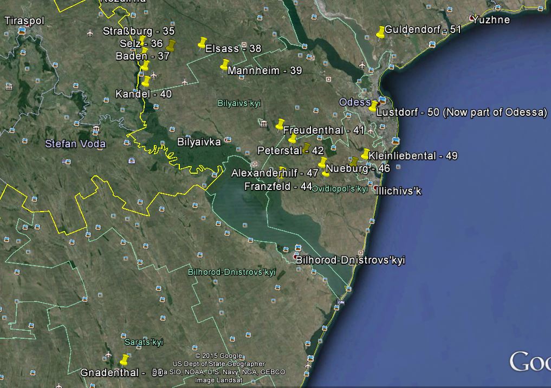551x388 pixels.
Task: Select the Freudenthal - 41 pushpin
Action: (280, 124)
